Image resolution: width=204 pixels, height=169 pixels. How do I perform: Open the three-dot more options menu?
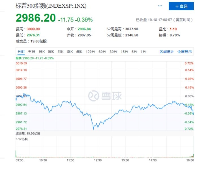[x=160, y=6]
